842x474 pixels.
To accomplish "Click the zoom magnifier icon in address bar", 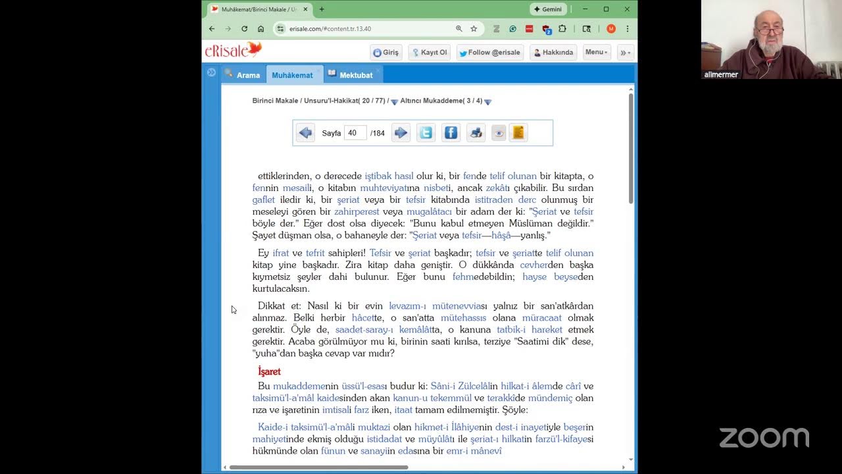I will click(x=458, y=29).
